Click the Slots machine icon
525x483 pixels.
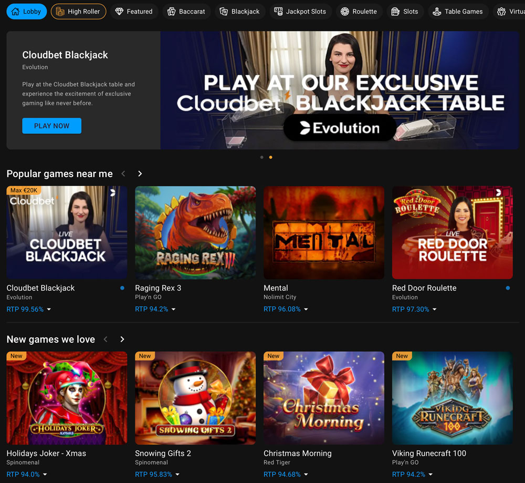395,12
